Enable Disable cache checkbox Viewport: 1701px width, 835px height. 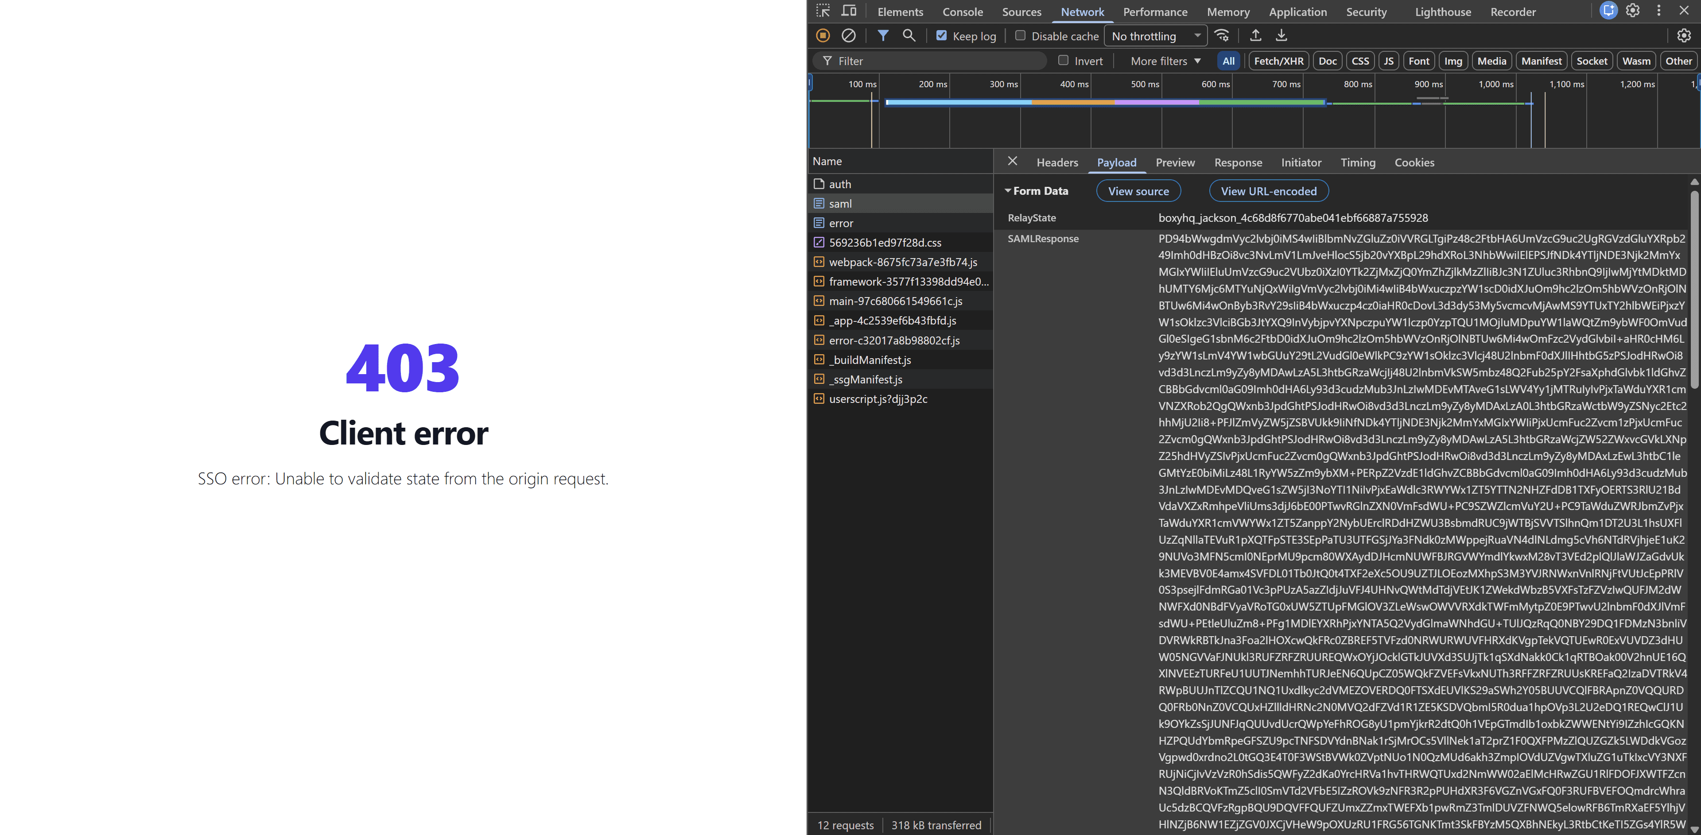pyautogui.click(x=1020, y=36)
